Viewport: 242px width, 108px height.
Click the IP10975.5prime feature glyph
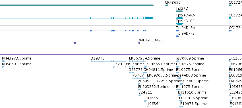(x=181, y=107)
